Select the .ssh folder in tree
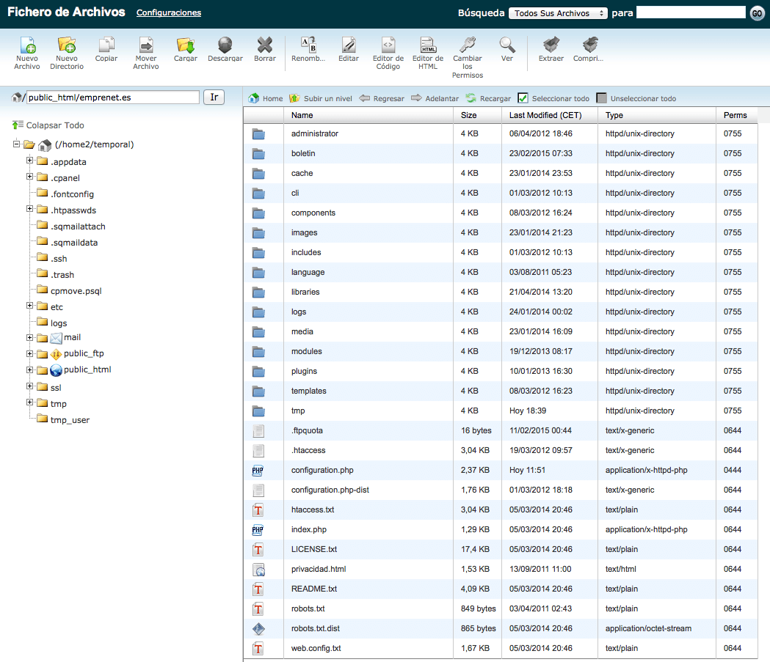Screen dimensions: 770x662 [59, 259]
